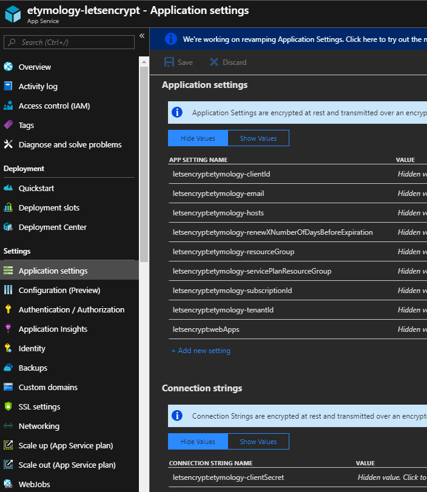Click the Authentication / Authorization key icon
Screen dimensions: 427x492
point(8,309)
